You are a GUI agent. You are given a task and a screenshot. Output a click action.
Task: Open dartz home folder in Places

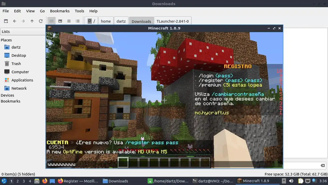(16, 47)
